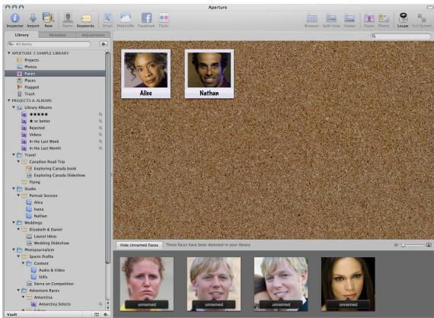
Task: Switch to Split View icon
Action: (331, 18)
